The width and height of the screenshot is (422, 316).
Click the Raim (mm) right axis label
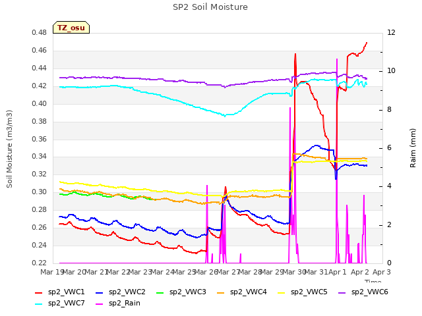[413, 148]
